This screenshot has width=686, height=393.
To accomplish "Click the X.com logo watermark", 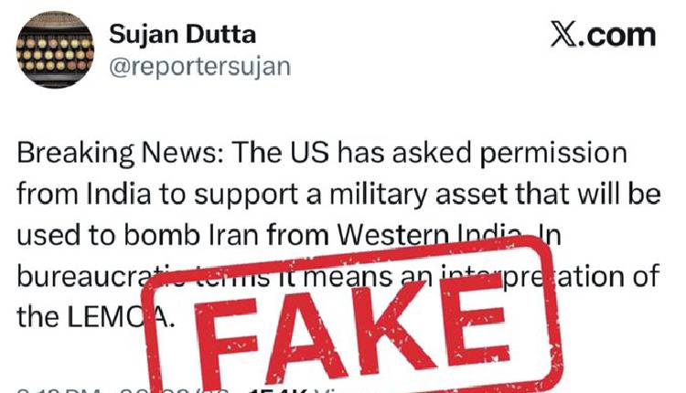I will click(x=604, y=34).
